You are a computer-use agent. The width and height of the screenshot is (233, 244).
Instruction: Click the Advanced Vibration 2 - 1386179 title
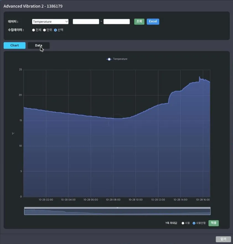tap(33, 6)
